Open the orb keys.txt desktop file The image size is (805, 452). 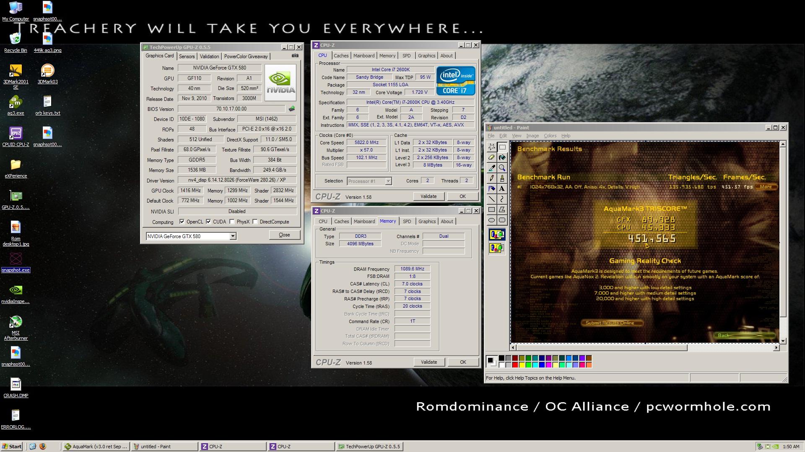(x=47, y=105)
